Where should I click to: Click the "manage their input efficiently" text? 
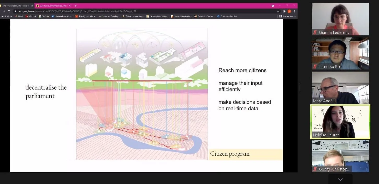(240, 86)
